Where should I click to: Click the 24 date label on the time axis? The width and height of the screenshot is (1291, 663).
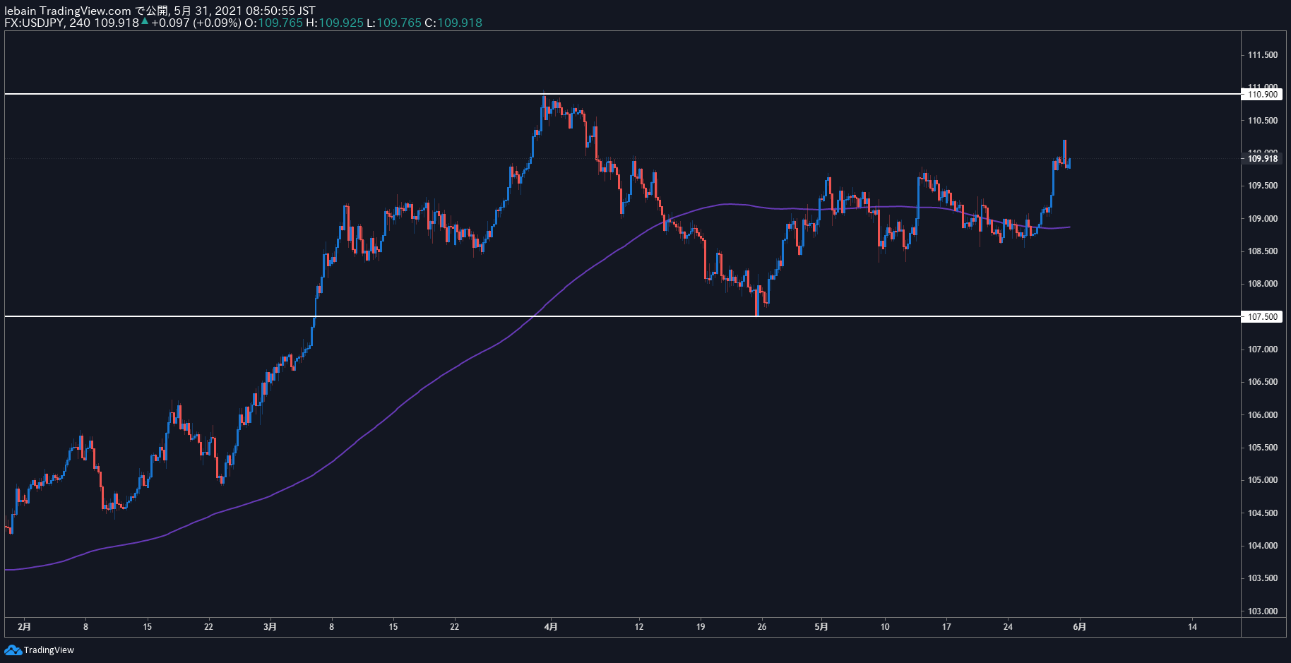[1008, 627]
